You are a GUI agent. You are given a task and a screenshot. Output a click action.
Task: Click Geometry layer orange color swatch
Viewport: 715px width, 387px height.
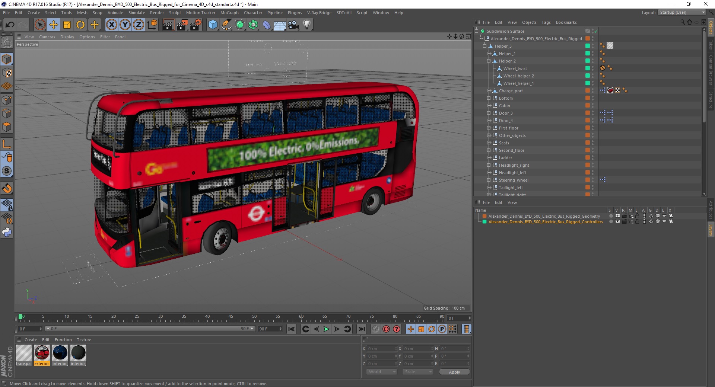click(484, 216)
